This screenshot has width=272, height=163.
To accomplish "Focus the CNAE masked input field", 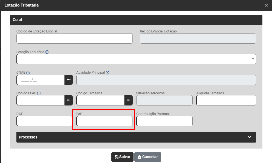I will 40,80.
